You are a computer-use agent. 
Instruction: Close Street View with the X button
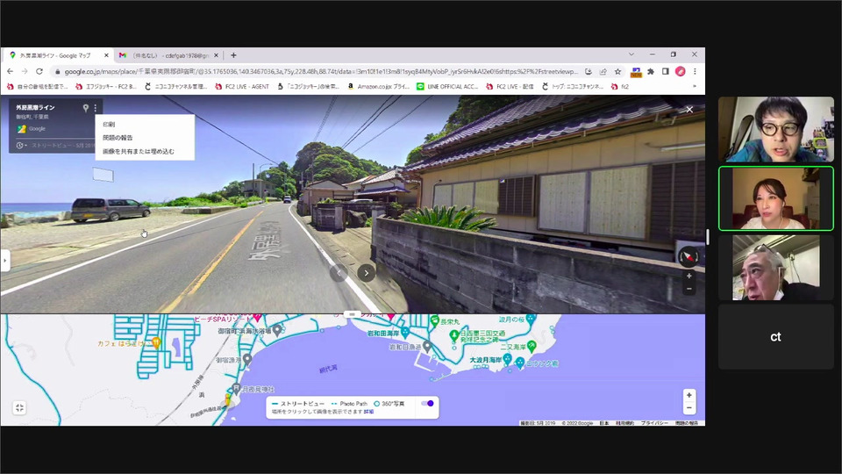point(689,109)
